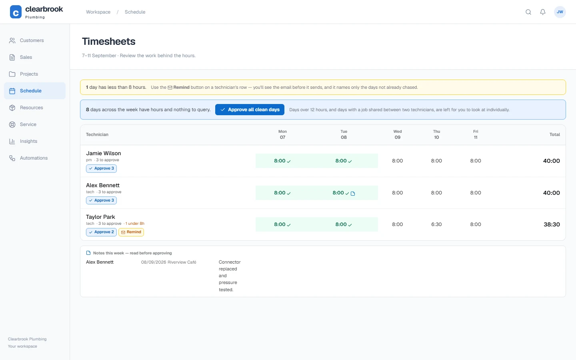
Task: Click the Projects folder icon
Action: [12, 74]
